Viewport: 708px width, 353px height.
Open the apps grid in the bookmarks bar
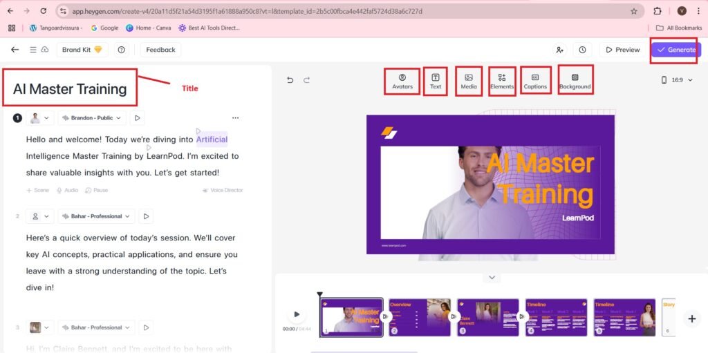click(12, 28)
